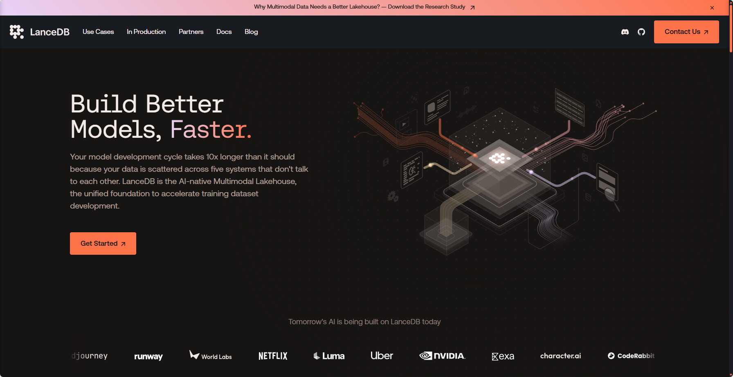Click the LanceDB wordmark in the header
Image resolution: width=733 pixels, height=377 pixels.
[x=50, y=32]
